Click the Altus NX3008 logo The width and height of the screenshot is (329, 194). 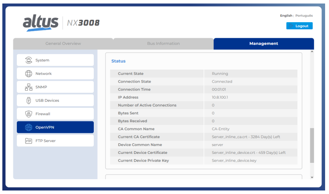[x=61, y=23]
